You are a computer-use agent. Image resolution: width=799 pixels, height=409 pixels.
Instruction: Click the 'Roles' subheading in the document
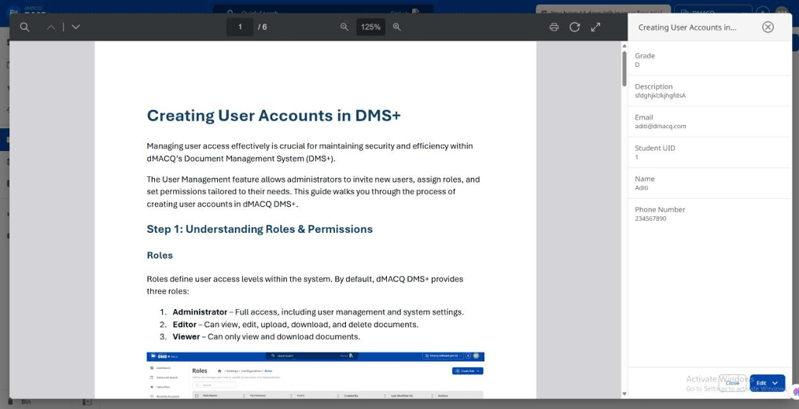coord(160,255)
